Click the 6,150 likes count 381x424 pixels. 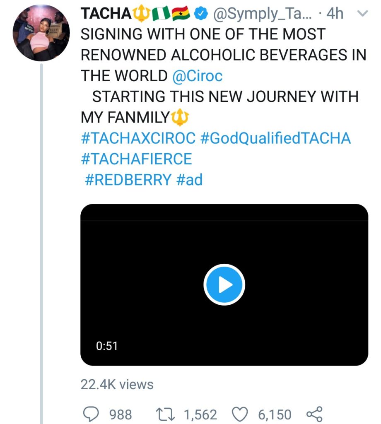point(275,414)
